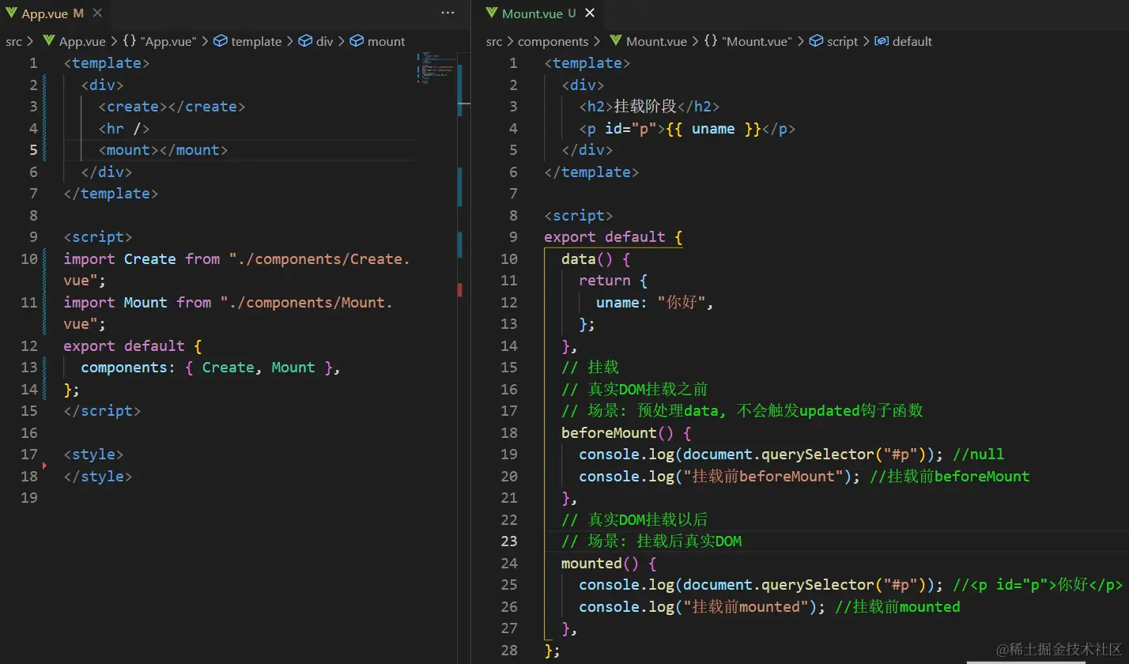
Task: Click the <h2>挂载阶段</h2> line in Mount.vue
Action: 649,107
